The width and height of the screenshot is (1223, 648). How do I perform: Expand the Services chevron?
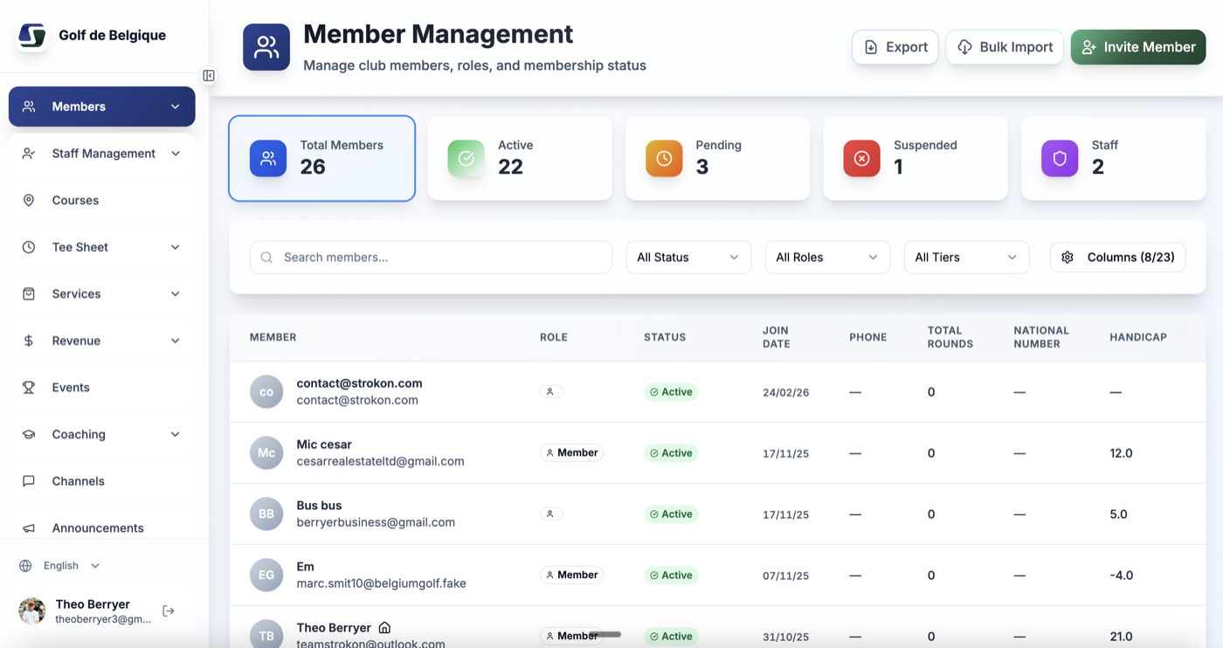click(176, 293)
